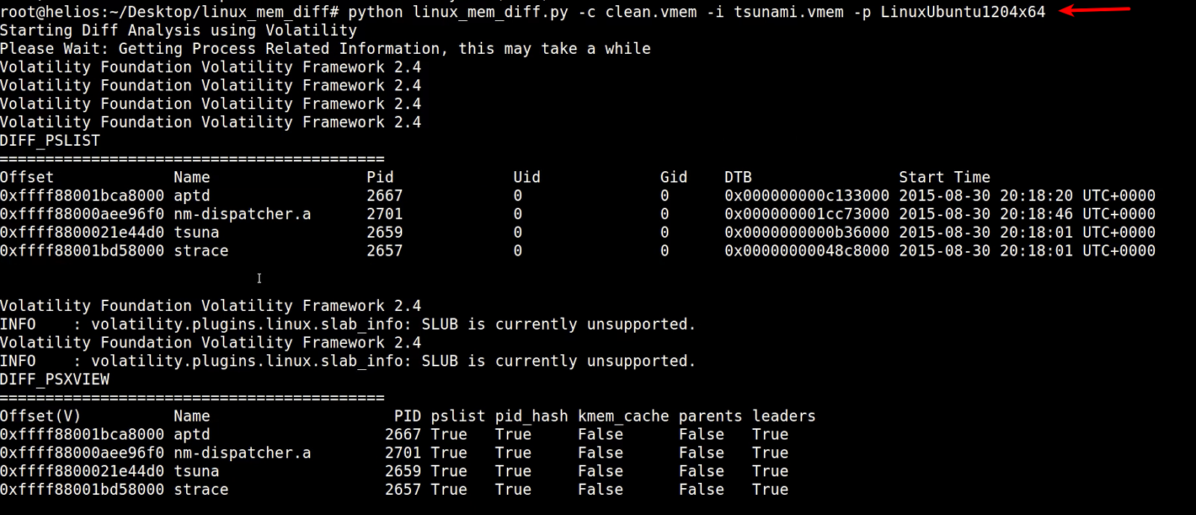Click the Start Time column header
The image size is (1196, 515).
pyautogui.click(x=945, y=177)
